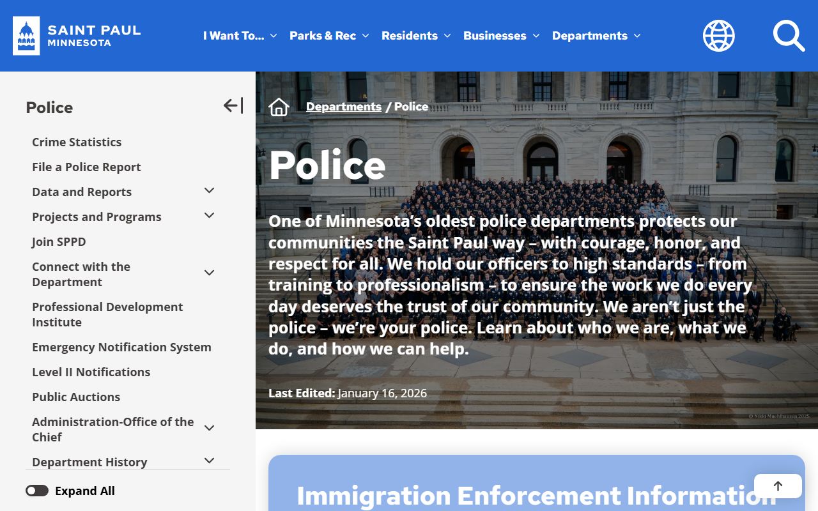Screen dimensions: 818x511
Task: Click the scroll-to-top arrow button
Action: pyautogui.click(x=778, y=486)
